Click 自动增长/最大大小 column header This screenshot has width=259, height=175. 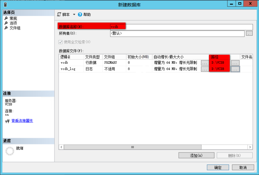[x=181, y=57]
